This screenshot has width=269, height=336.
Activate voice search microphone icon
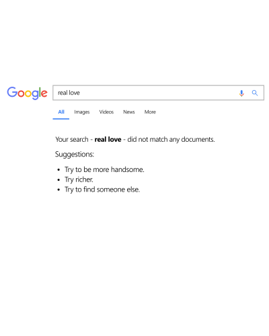[241, 93]
